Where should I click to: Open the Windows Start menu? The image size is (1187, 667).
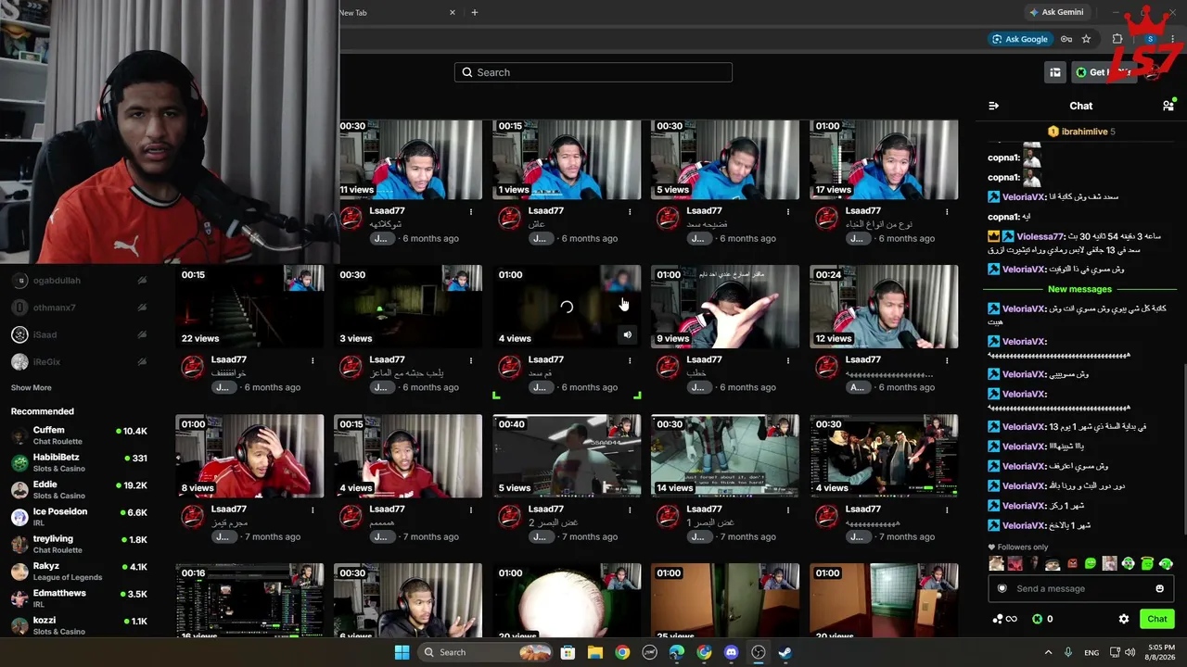pyautogui.click(x=402, y=652)
